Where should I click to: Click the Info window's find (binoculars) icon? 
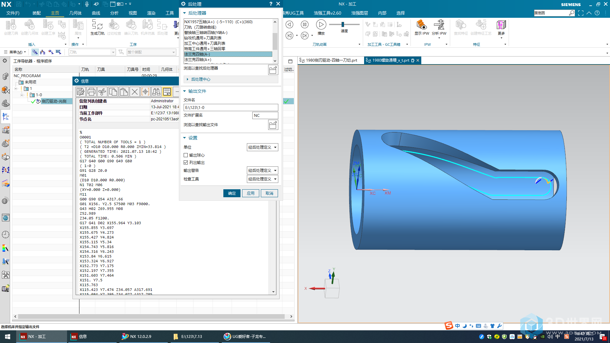pos(156,92)
